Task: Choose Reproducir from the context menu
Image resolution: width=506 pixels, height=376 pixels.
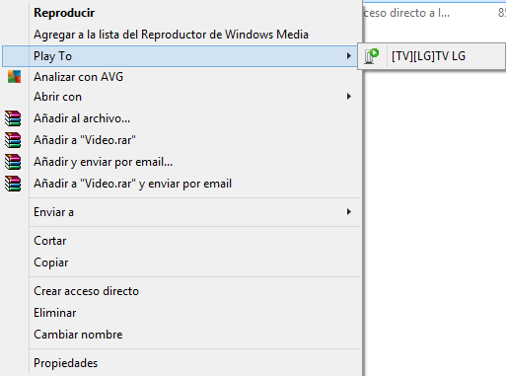Action: [x=181, y=13]
